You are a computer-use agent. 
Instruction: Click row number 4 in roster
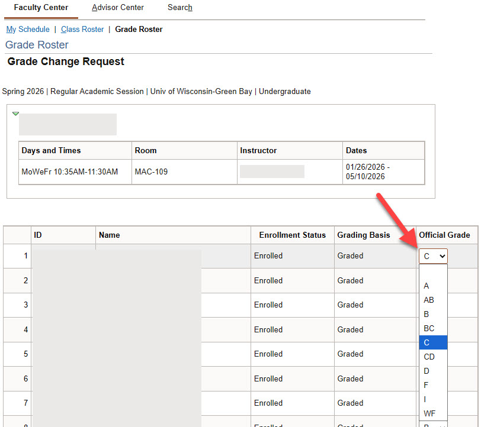(26, 329)
